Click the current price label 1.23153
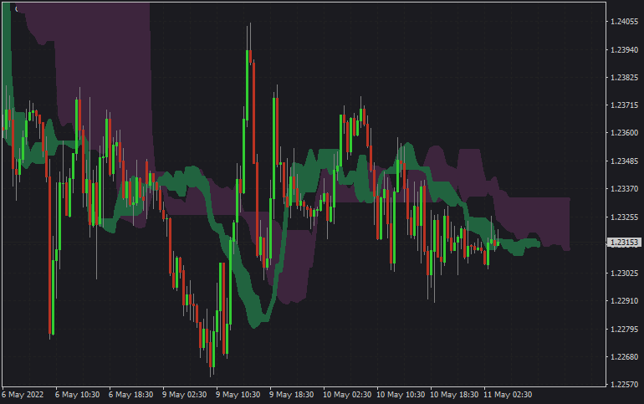The width and height of the screenshot is (644, 404). click(x=624, y=243)
